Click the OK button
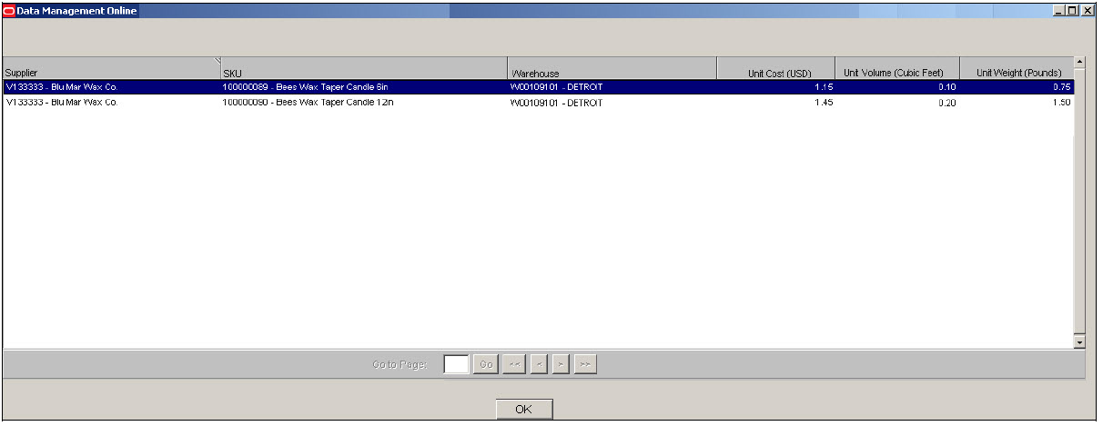The image size is (1103, 426). tap(523, 409)
